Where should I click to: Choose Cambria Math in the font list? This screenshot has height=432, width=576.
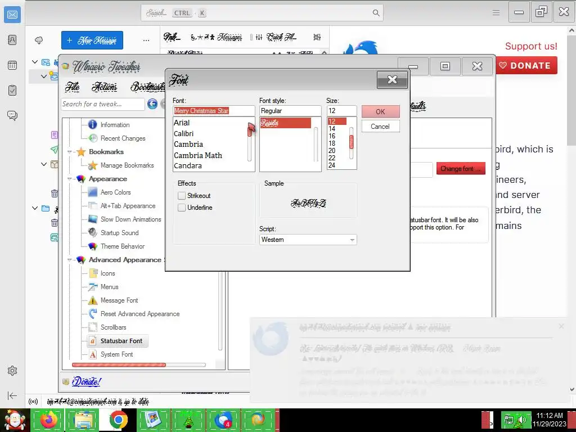(197, 155)
